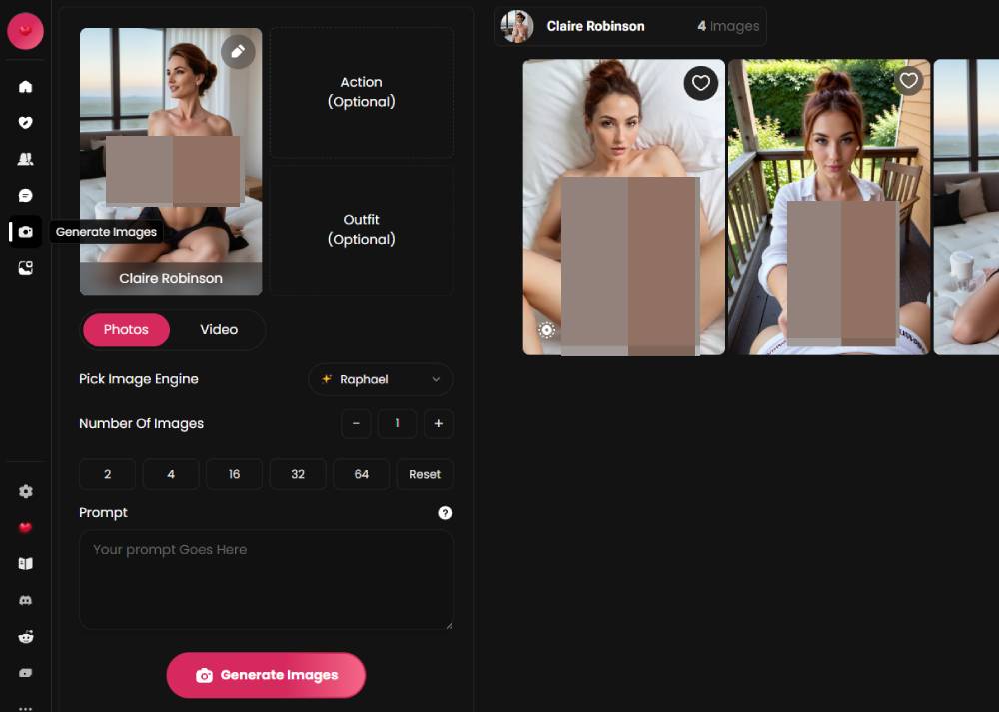
Task: Edit character via pencil icon on Claire Robinson card
Action: (x=238, y=52)
